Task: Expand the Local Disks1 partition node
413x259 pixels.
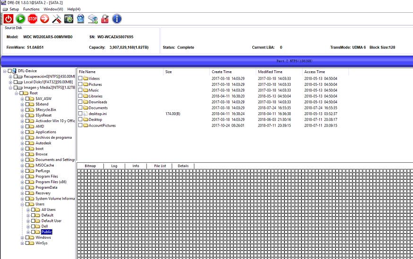Action: point(10,82)
